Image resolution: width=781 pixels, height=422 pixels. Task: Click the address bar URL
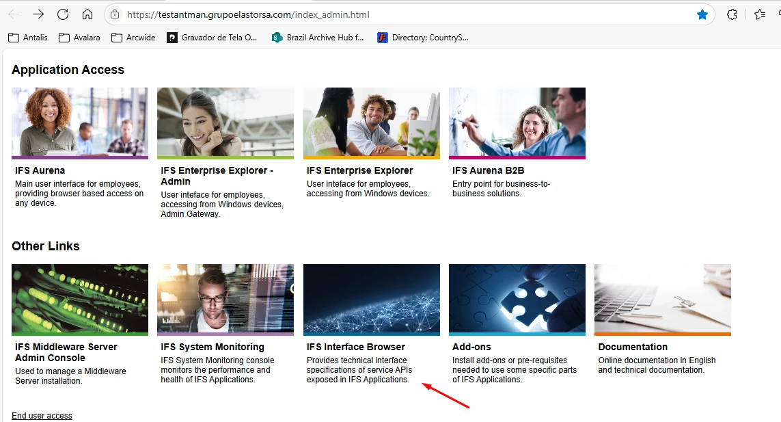tap(248, 14)
